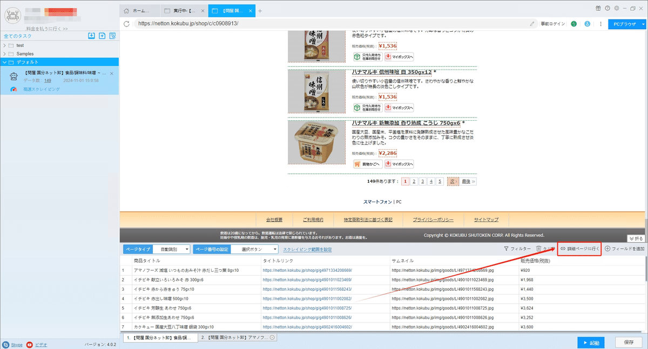The image size is (648, 349).
Task: Open the ページ番号の設定 選択ボタン dropdown
Action: [255, 249]
